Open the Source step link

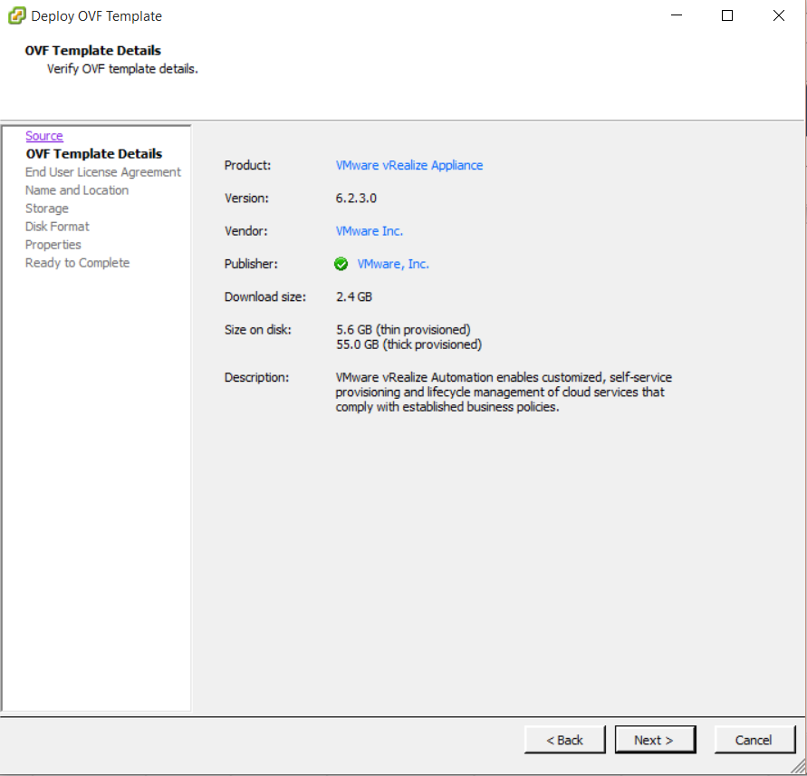tap(44, 135)
